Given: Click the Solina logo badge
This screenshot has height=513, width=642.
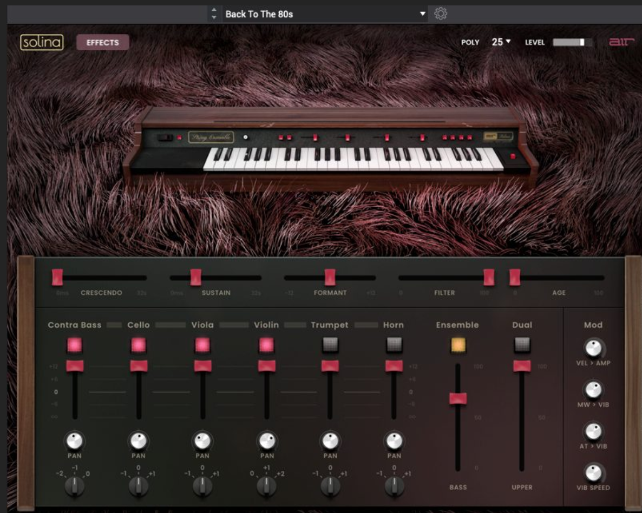Looking at the screenshot, I should click(x=42, y=42).
